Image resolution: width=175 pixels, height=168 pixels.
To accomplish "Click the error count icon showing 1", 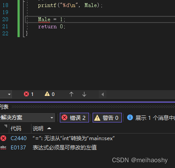I will pyautogui.click(x=29, y=94).
